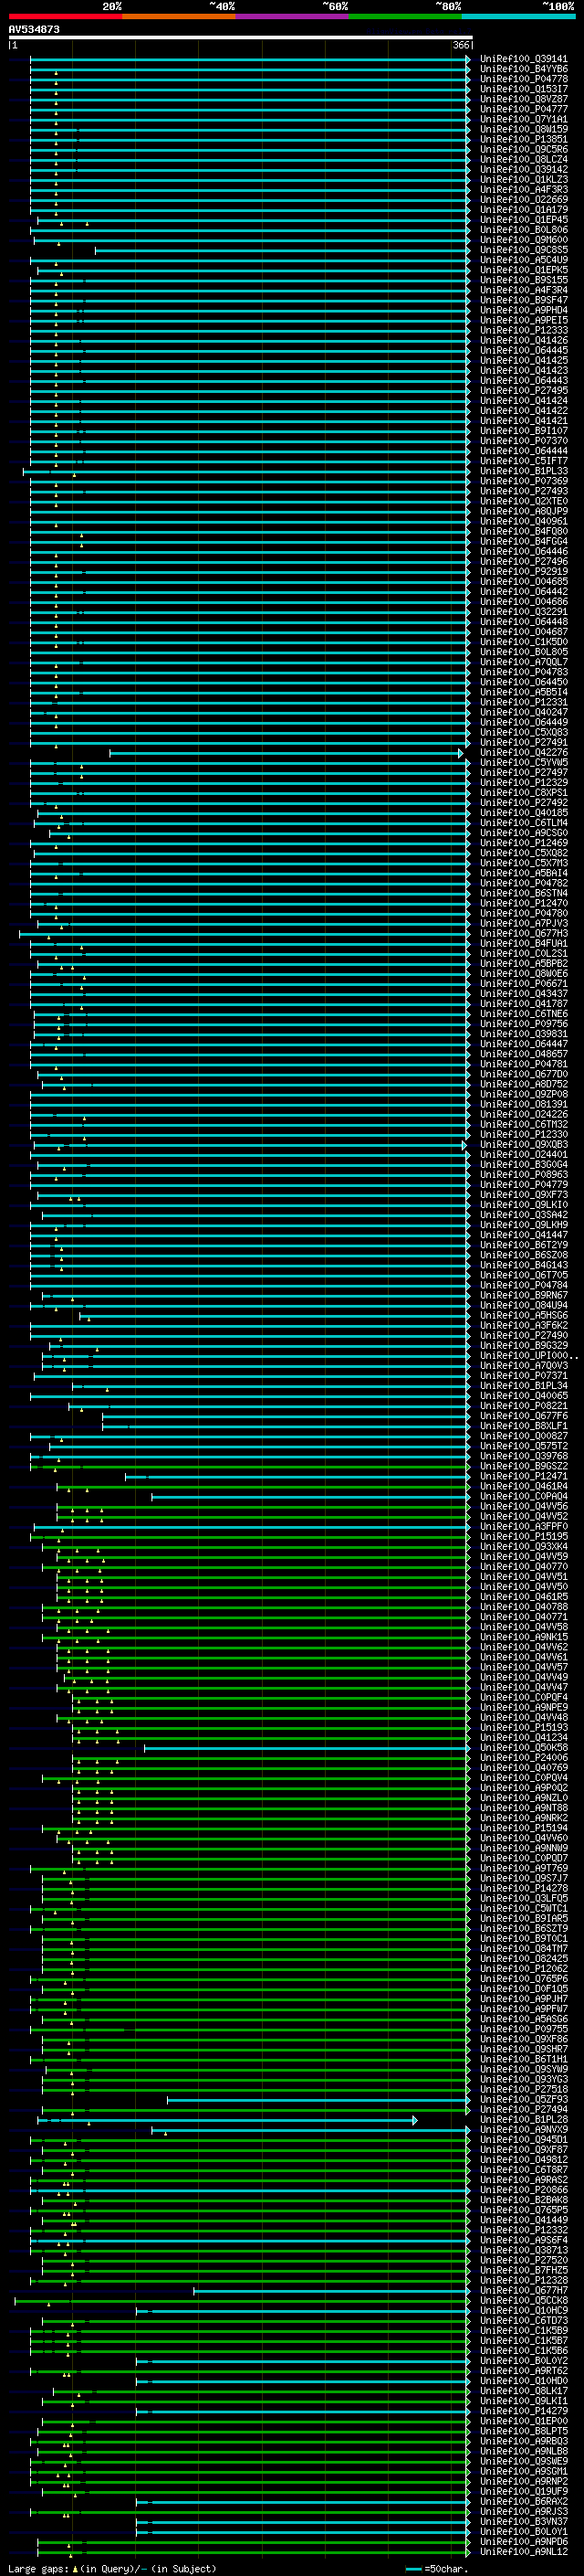
Task: Select the UniRef100_A9NL12 hit label
Action: [x=523, y=2551]
